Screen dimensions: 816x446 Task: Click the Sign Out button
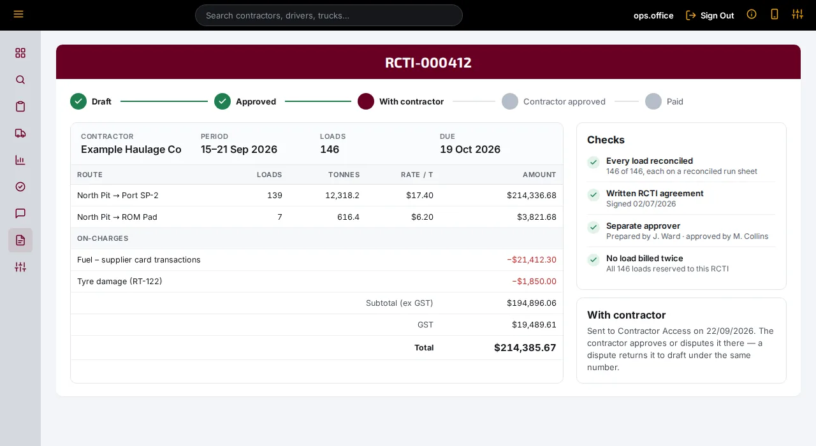coord(710,15)
